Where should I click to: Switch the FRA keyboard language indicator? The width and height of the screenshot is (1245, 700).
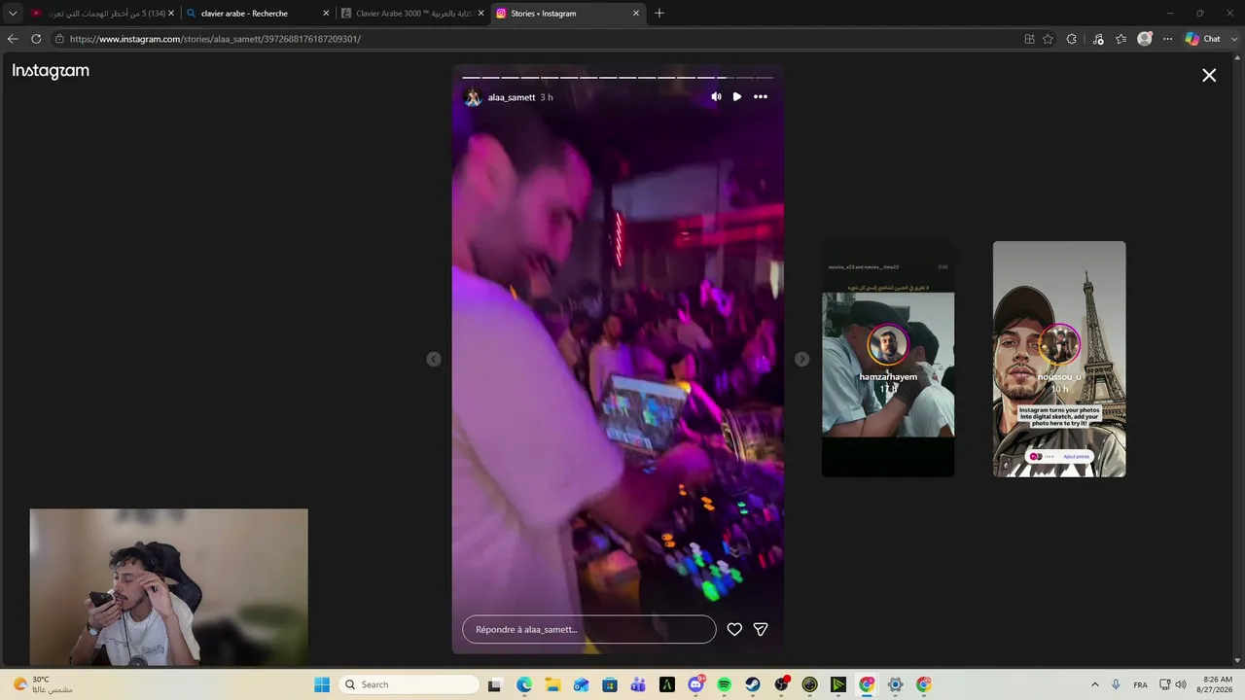click(1140, 684)
